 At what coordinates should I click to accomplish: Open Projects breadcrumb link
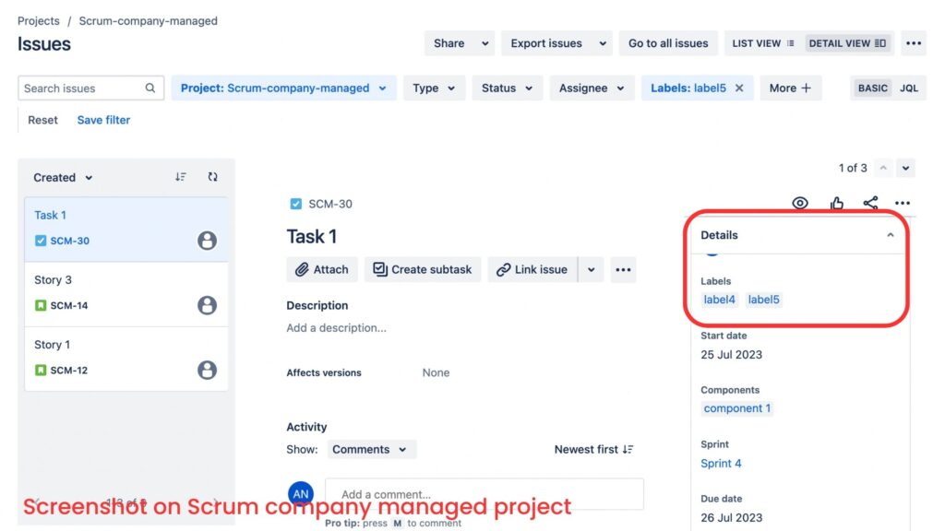click(x=39, y=20)
